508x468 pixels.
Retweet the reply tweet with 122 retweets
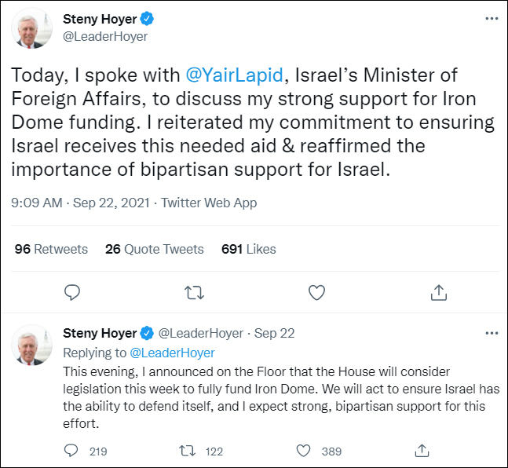coord(186,451)
